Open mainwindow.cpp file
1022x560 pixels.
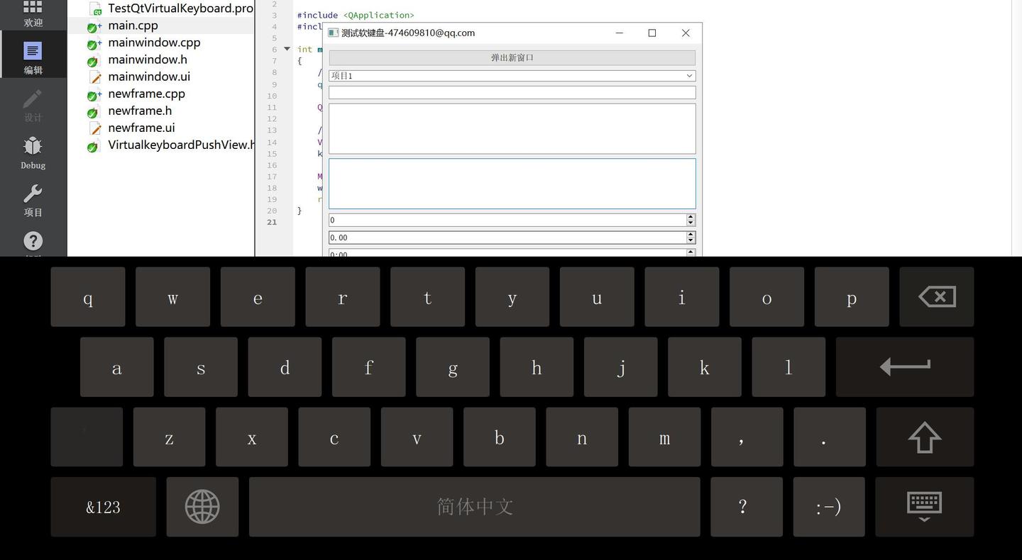[154, 43]
